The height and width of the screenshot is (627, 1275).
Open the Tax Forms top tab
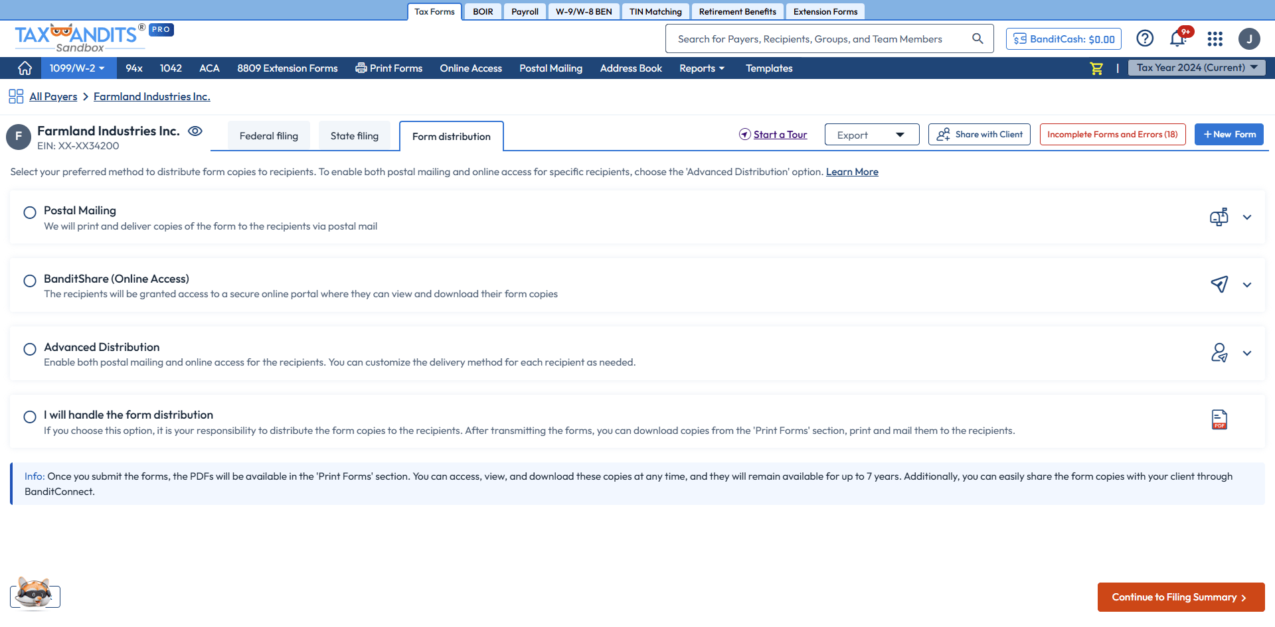[434, 11]
